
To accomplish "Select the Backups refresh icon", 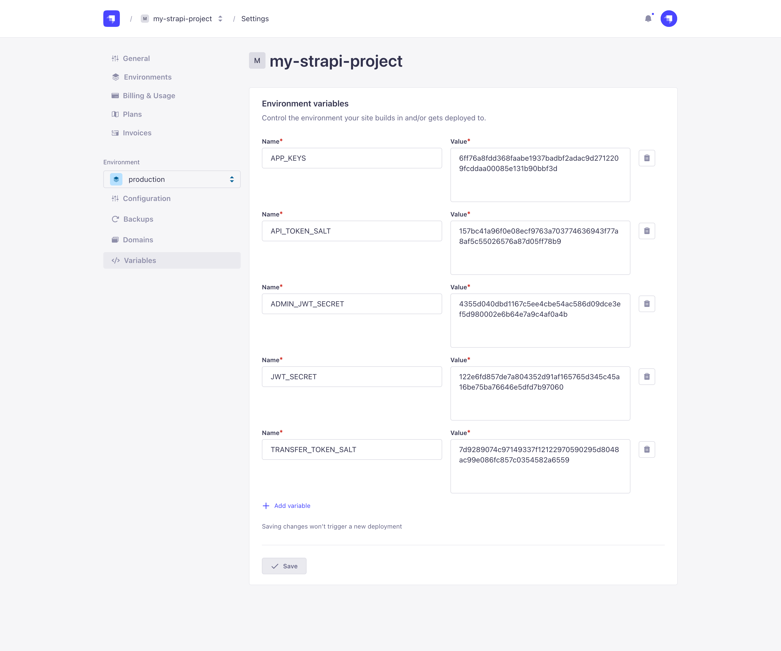I will point(115,219).
